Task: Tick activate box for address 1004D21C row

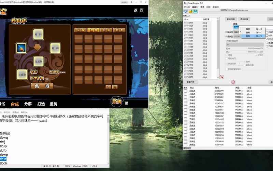Action: (185, 104)
